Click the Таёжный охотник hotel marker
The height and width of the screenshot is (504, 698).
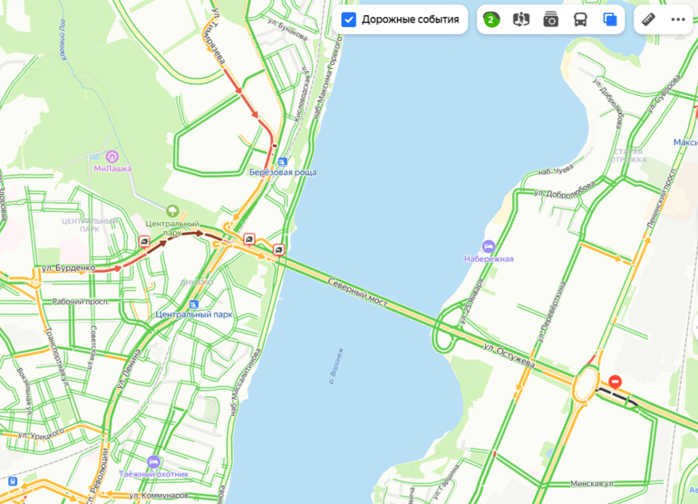point(154,462)
